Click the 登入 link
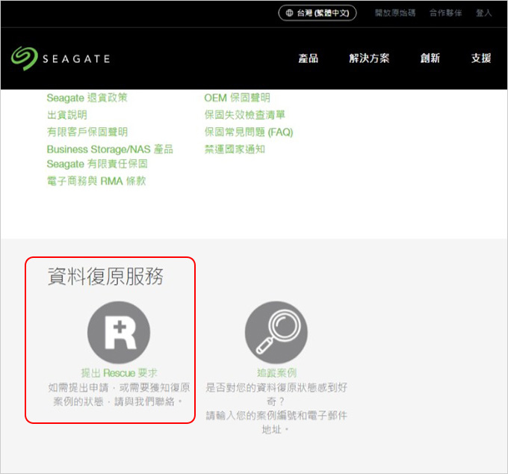The image size is (508, 474). [483, 13]
